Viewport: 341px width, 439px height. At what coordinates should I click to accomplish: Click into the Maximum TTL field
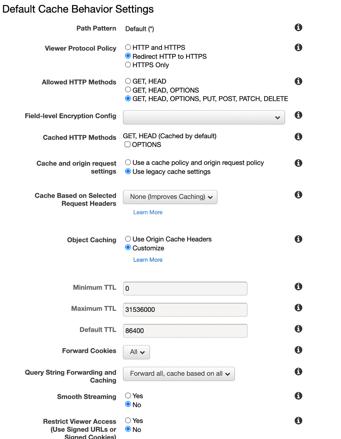(185, 310)
